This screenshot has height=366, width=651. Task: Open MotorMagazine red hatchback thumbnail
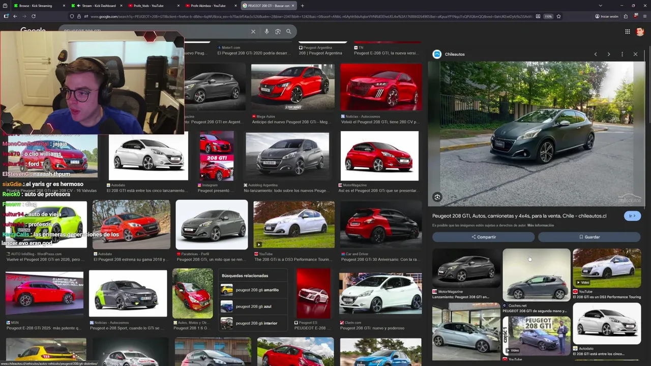coord(379,156)
